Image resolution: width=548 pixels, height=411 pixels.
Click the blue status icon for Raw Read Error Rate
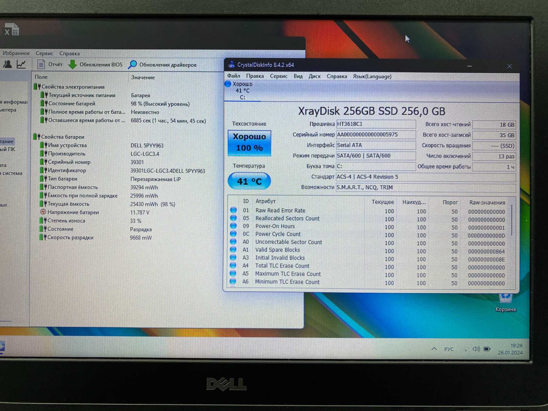(233, 210)
